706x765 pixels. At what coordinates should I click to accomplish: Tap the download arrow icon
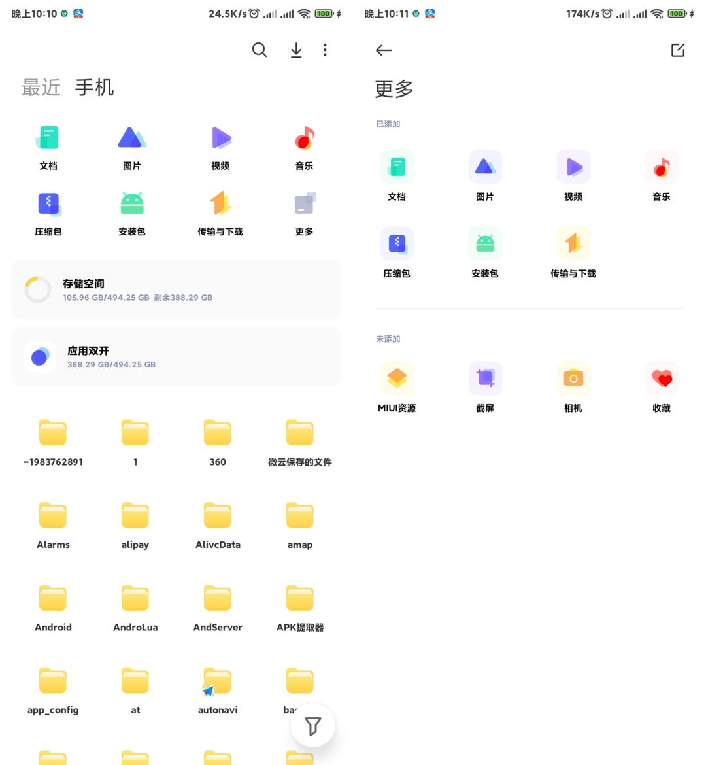point(296,50)
